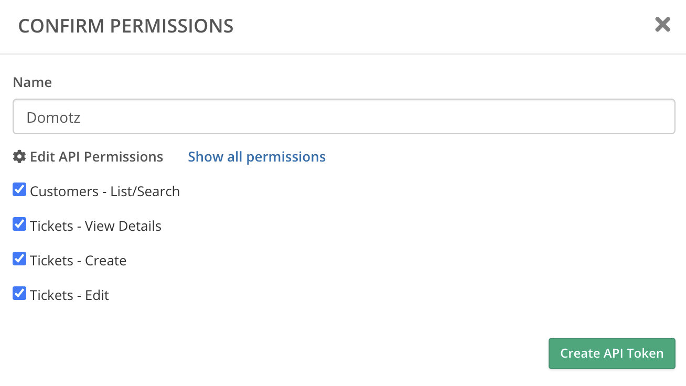Click the Customers - List/Search label text
686x386 pixels.
point(105,191)
